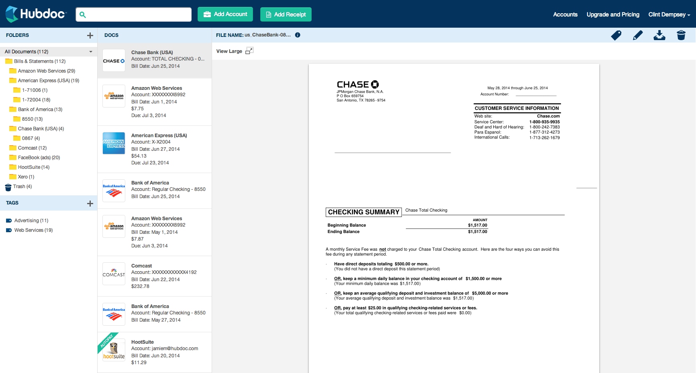Select Comcast $232.78 document
The height and width of the screenshot is (373, 696).
[155, 276]
